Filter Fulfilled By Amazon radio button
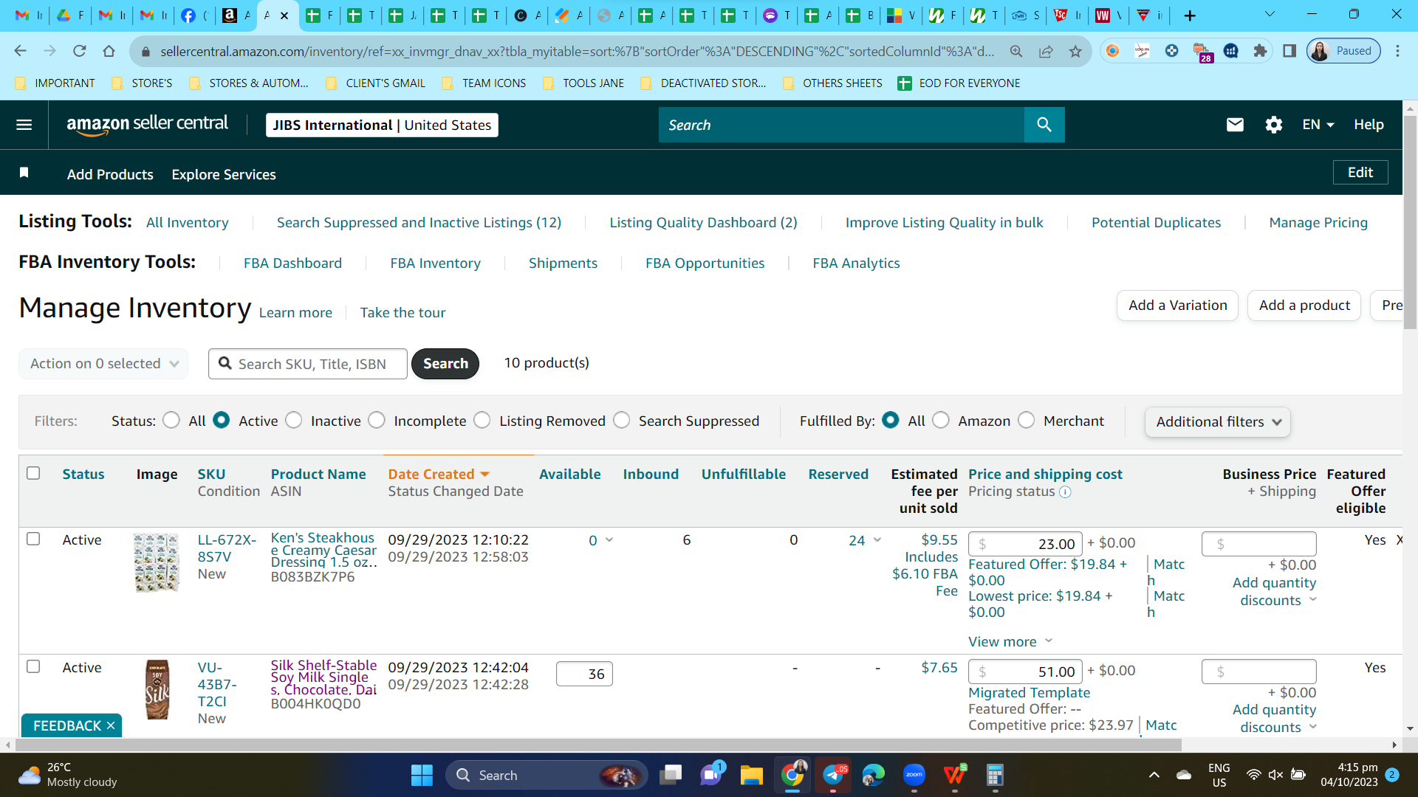The height and width of the screenshot is (797, 1418). [x=941, y=420]
